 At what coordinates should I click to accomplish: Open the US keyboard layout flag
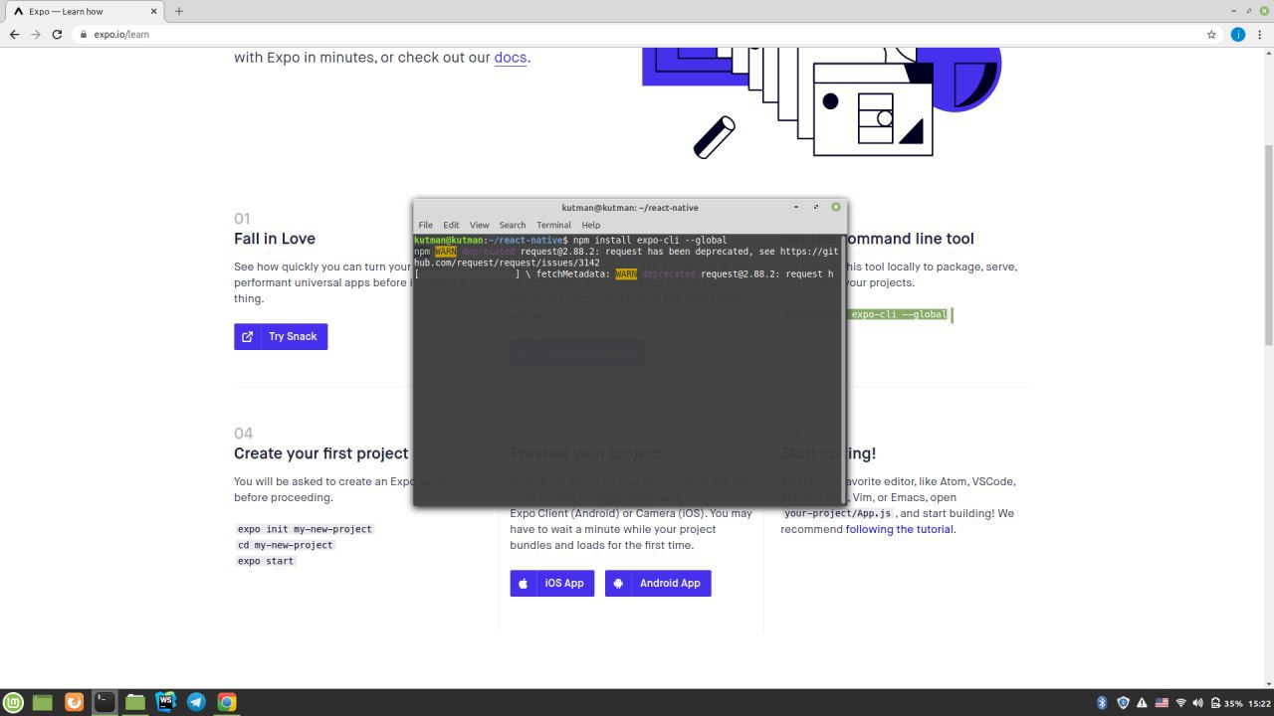pos(1162,703)
